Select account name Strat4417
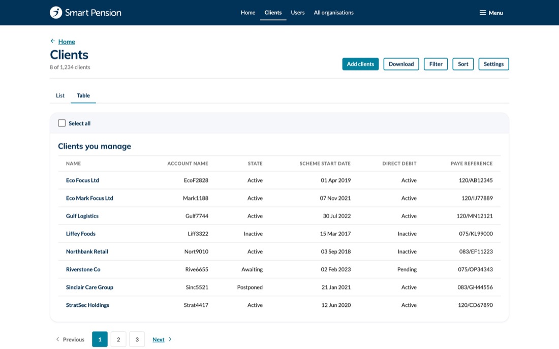Screen dimensions: 559x349 coord(196,305)
